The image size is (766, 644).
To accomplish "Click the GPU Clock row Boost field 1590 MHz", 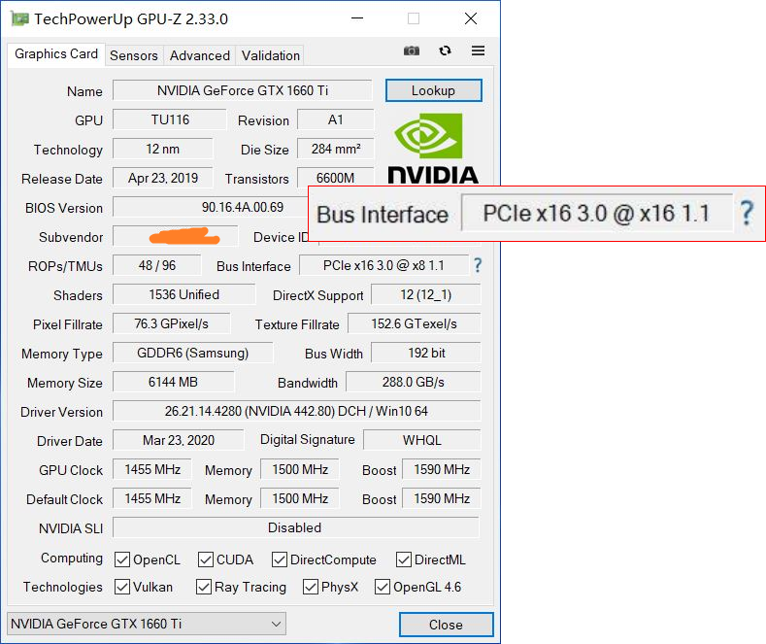I will (441, 469).
